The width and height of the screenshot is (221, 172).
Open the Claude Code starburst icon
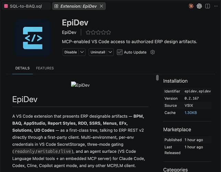(191, 6)
